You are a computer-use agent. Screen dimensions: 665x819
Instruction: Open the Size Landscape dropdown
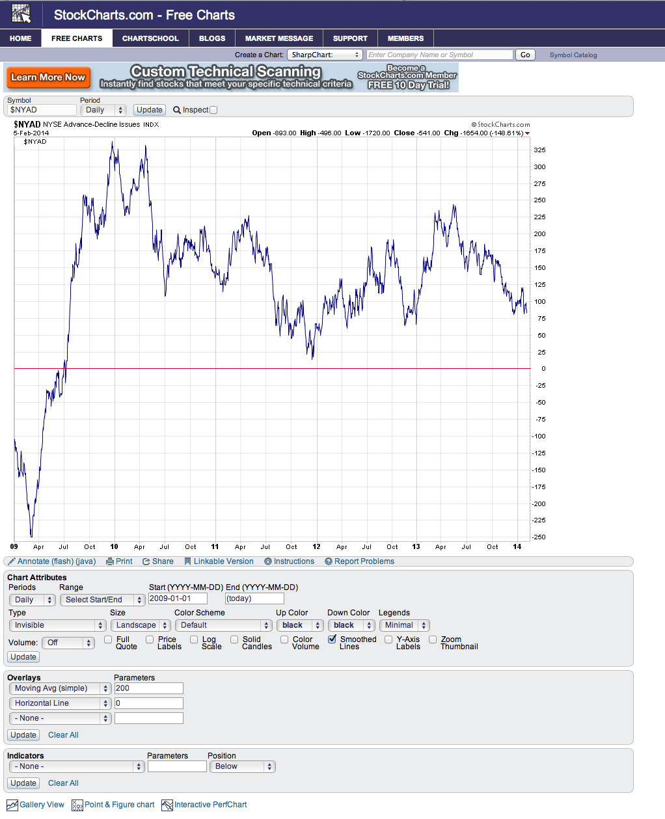(x=141, y=625)
